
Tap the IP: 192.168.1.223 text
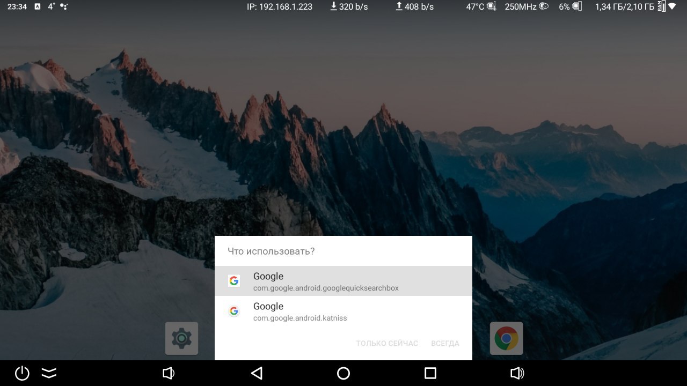click(x=279, y=6)
